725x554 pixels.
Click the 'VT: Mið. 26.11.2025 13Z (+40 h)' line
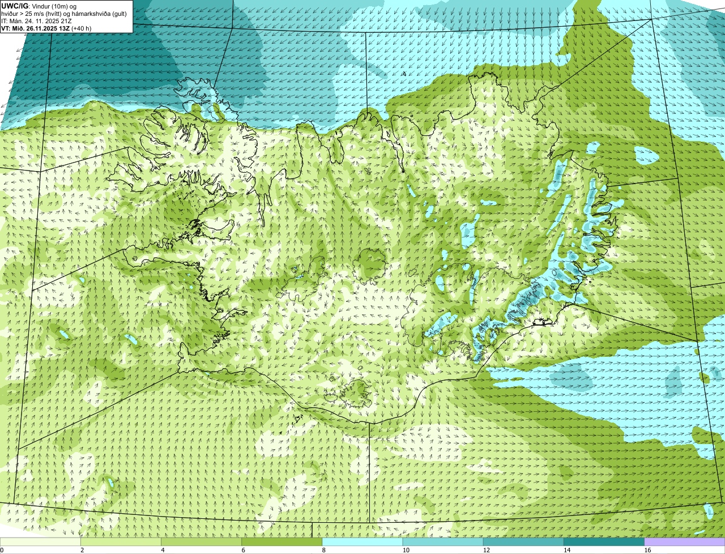click(x=46, y=28)
